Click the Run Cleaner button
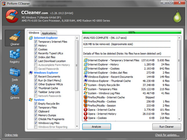Screen dimensions: 187x140 (x=166, y=127)
